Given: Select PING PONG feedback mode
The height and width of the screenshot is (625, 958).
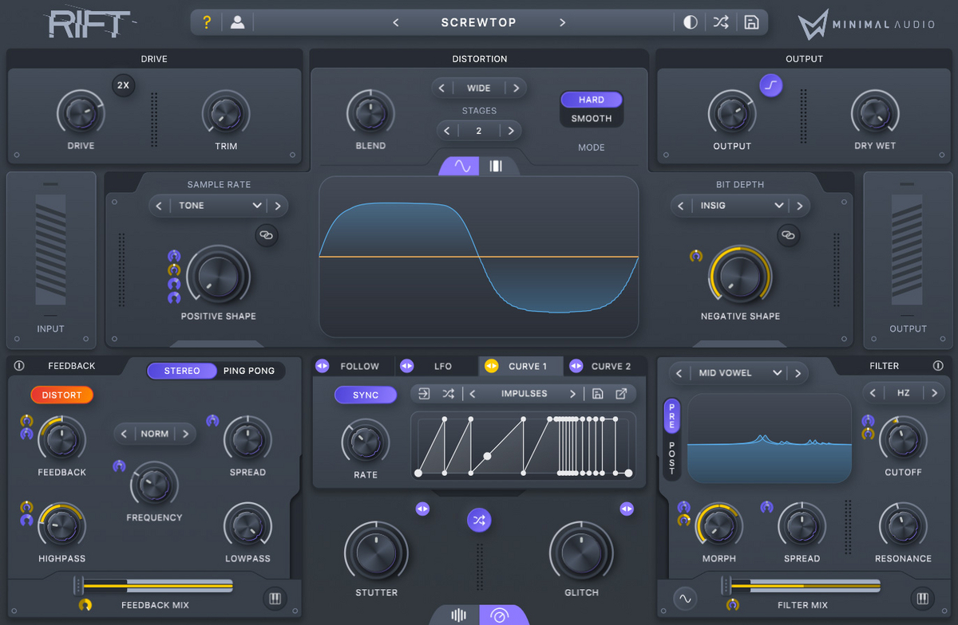Looking at the screenshot, I should (x=249, y=371).
